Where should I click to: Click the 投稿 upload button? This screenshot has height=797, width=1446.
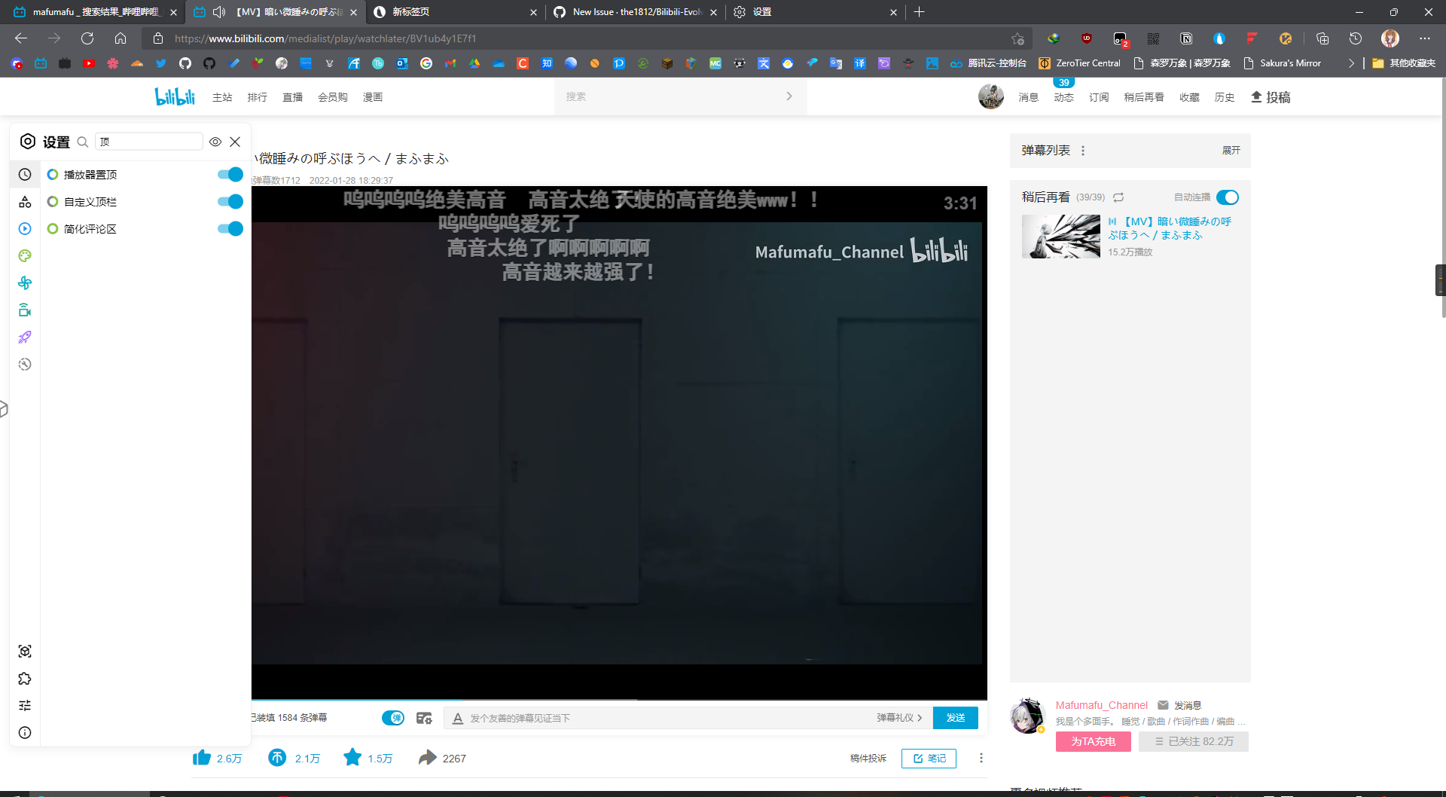[x=1271, y=97]
